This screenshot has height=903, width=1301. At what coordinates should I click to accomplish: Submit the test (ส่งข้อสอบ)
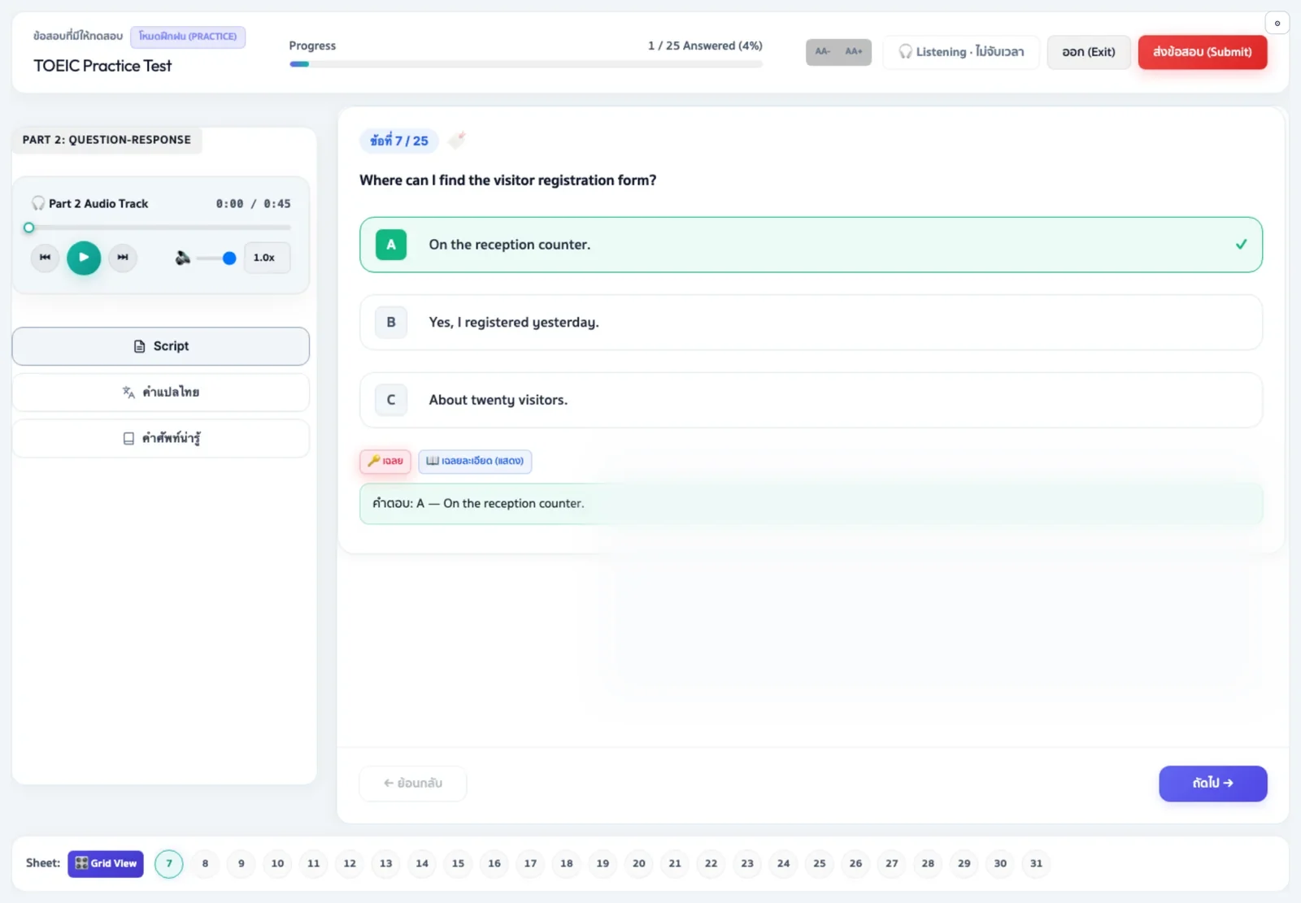pyautogui.click(x=1202, y=52)
